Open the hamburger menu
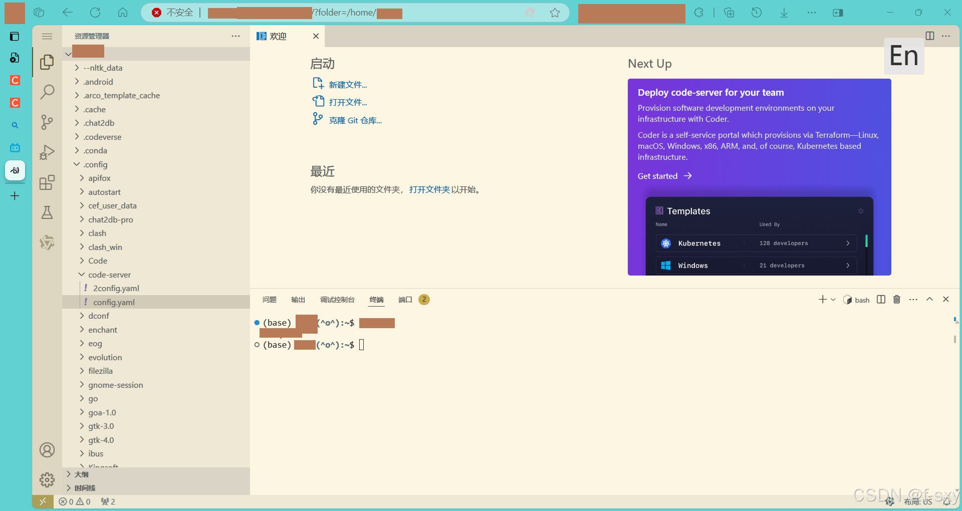 click(x=47, y=36)
